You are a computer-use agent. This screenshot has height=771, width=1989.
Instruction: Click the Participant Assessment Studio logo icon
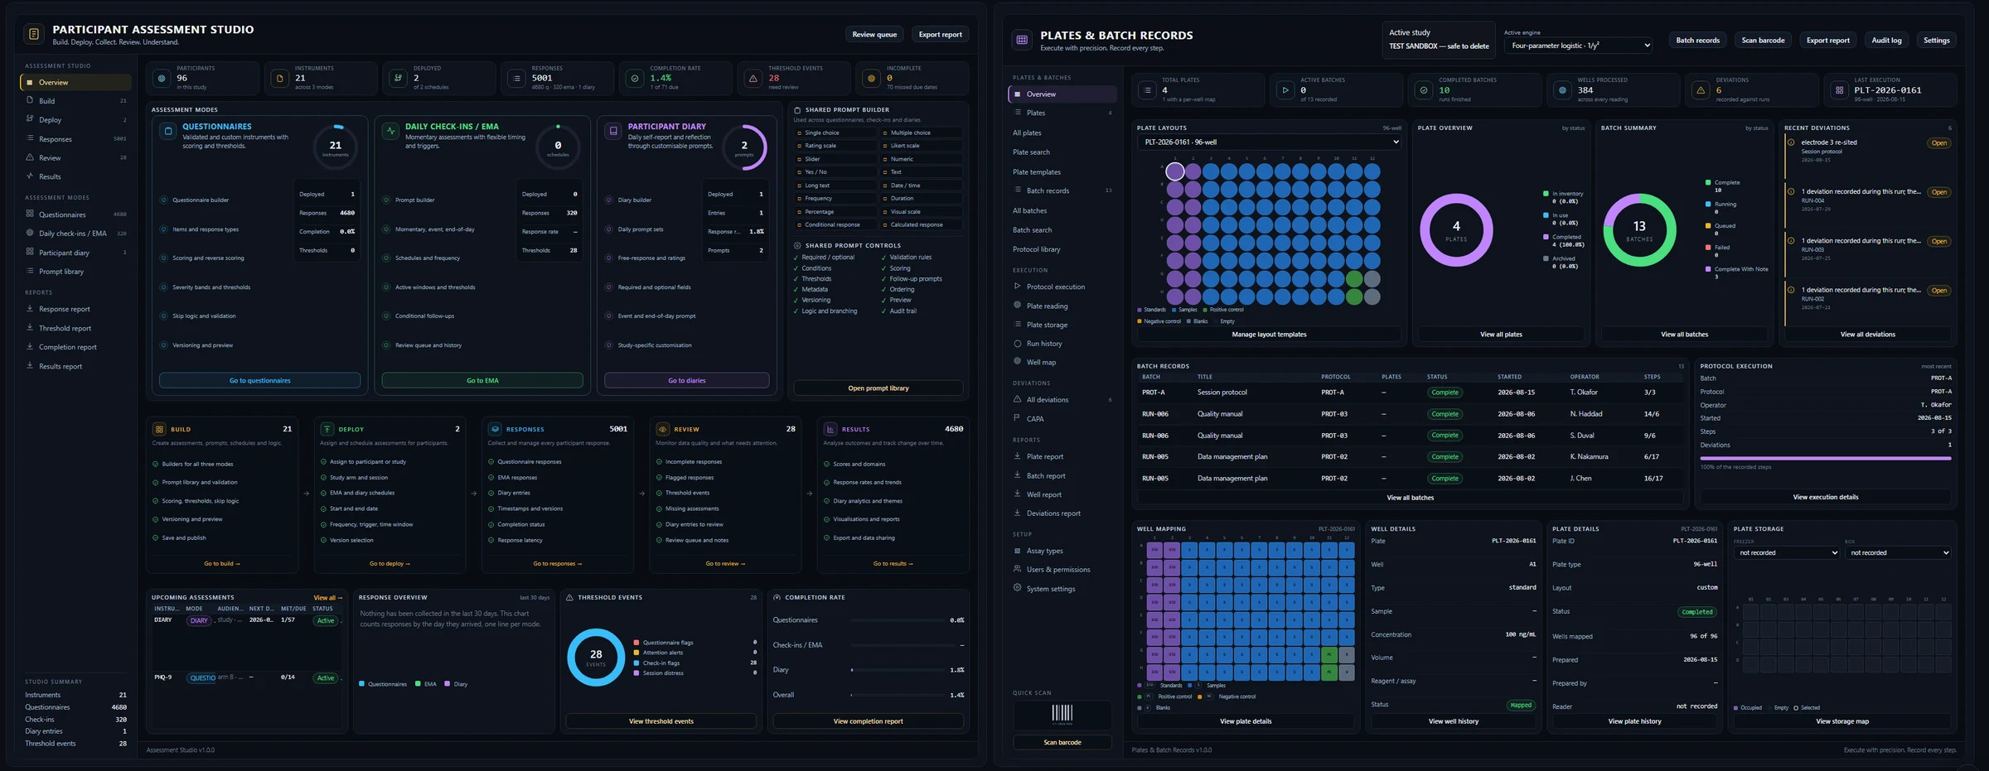pyautogui.click(x=34, y=34)
